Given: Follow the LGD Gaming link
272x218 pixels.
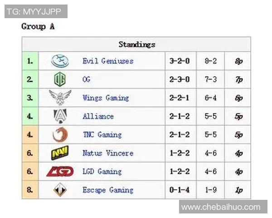Looking at the screenshot, I should pyautogui.click(x=102, y=172).
